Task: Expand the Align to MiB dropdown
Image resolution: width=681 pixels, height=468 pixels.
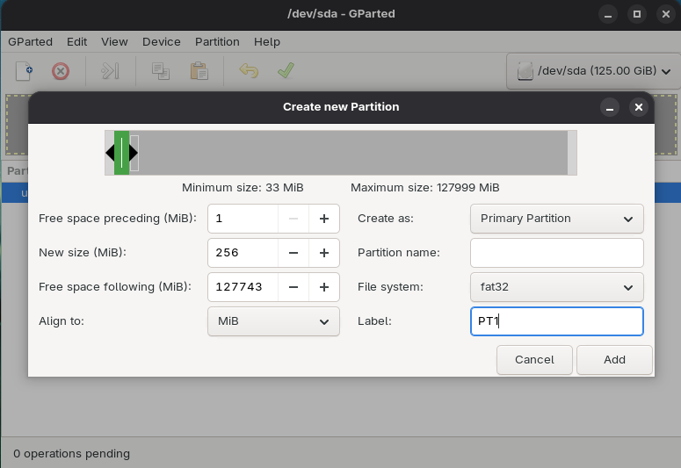Action: click(x=273, y=321)
